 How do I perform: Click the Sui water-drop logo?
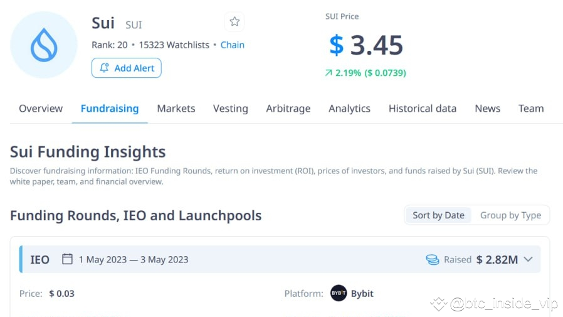44,45
